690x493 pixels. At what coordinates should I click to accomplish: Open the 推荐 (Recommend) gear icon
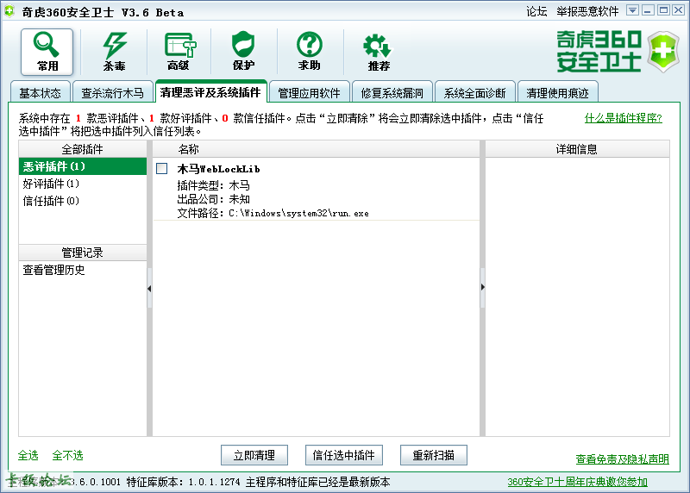tap(378, 52)
